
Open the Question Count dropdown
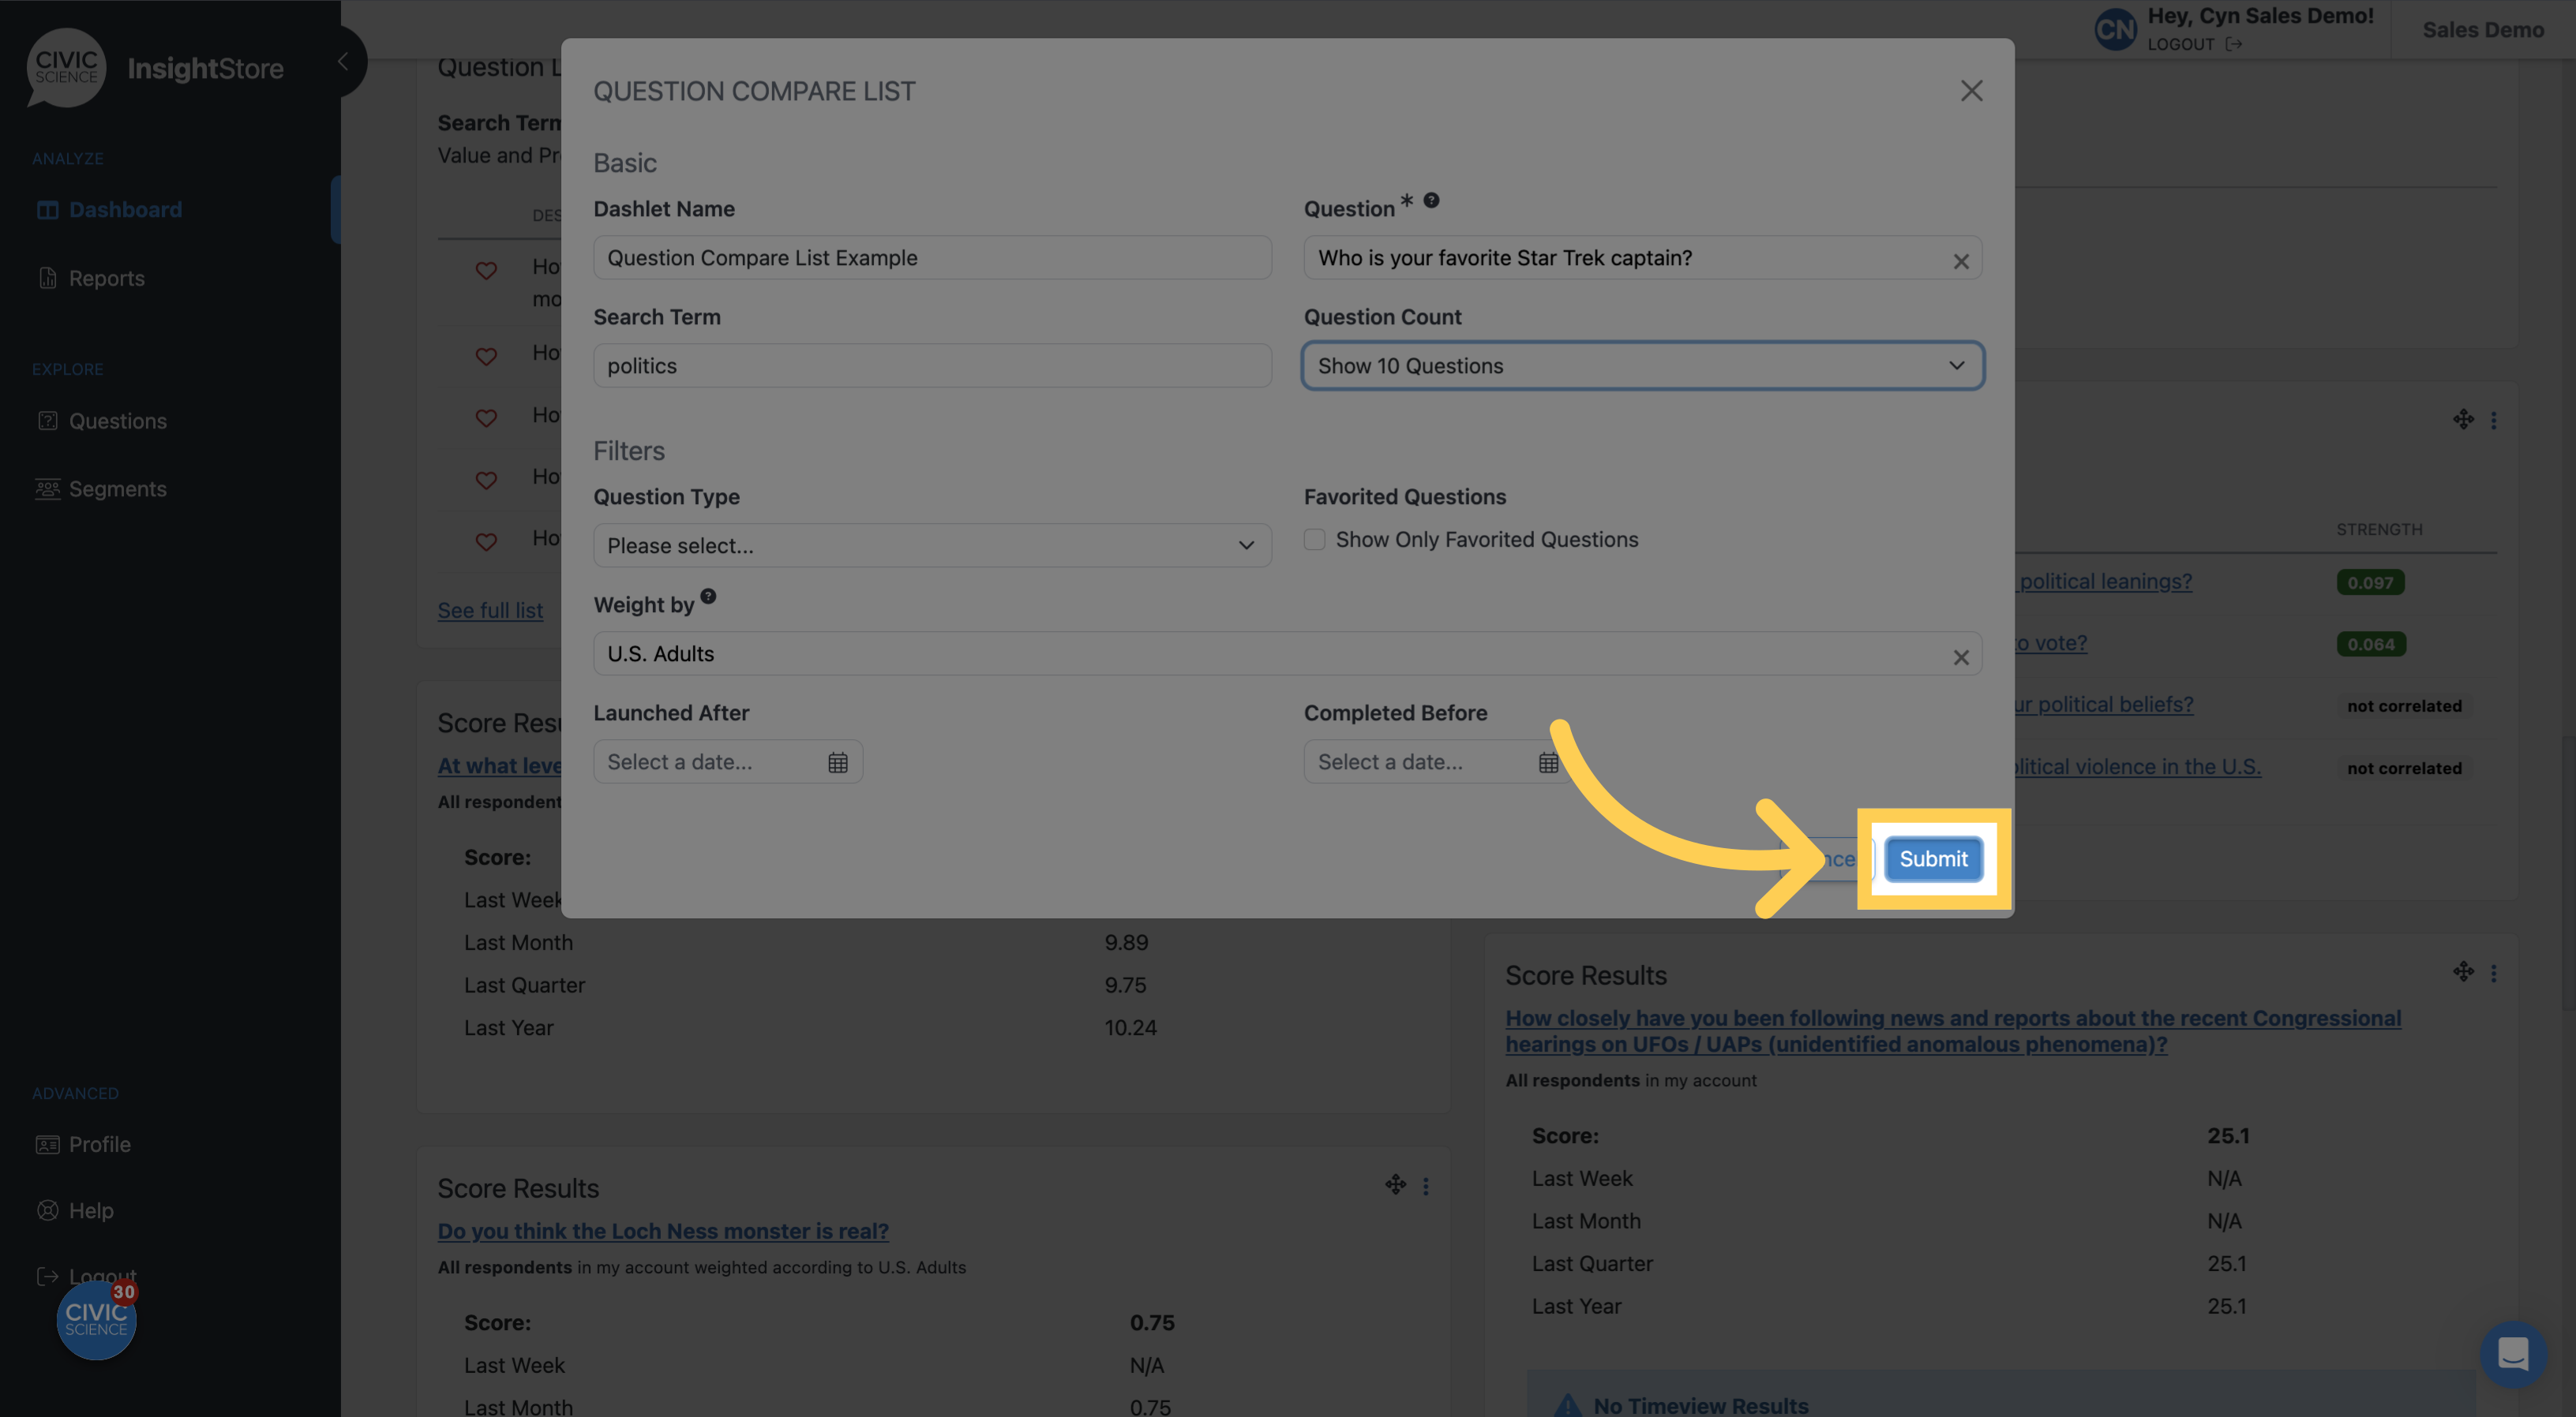[x=1642, y=366]
